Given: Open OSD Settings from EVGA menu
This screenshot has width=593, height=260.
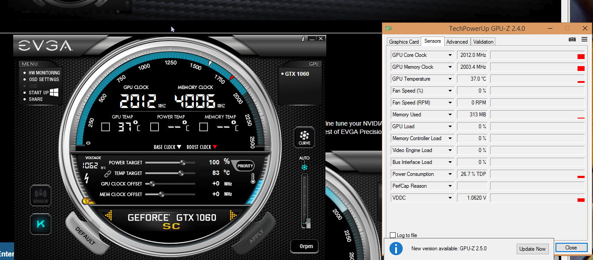Looking at the screenshot, I should pos(44,79).
